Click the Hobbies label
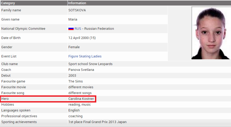Viewport: 231px width, 127px height. click(8, 105)
